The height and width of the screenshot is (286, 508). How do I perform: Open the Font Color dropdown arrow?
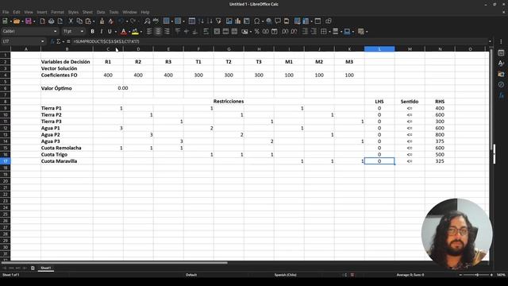(x=129, y=32)
